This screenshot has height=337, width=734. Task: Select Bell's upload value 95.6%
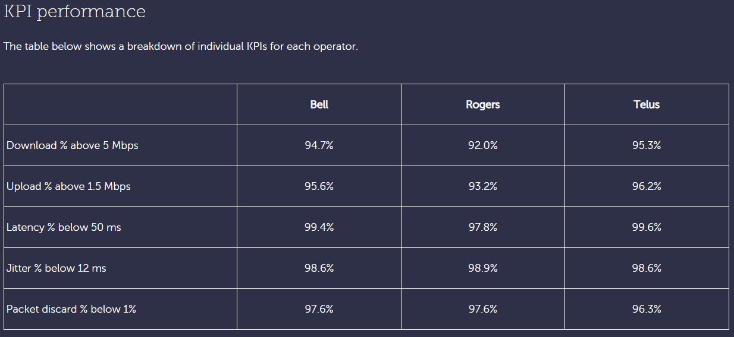(x=319, y=186)
